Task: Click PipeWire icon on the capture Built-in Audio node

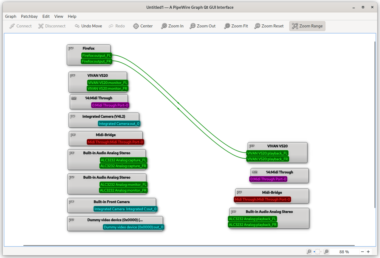Action: coord(72,153)
